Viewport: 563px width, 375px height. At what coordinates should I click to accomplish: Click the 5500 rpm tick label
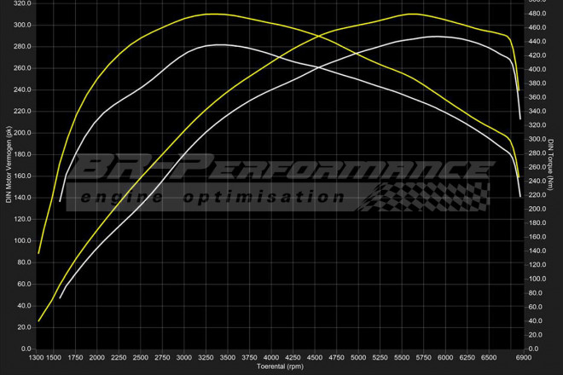point(402,358)
